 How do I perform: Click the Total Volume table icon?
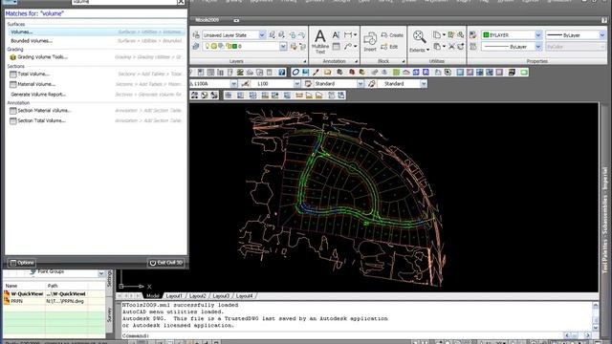[x=12, y=75]
